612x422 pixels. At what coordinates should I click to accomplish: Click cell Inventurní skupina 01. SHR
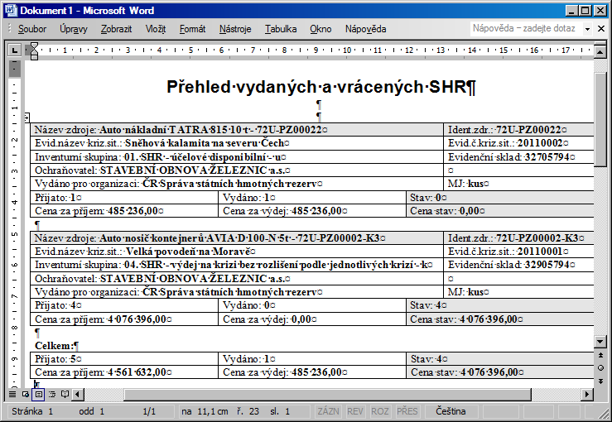[237, 156]
